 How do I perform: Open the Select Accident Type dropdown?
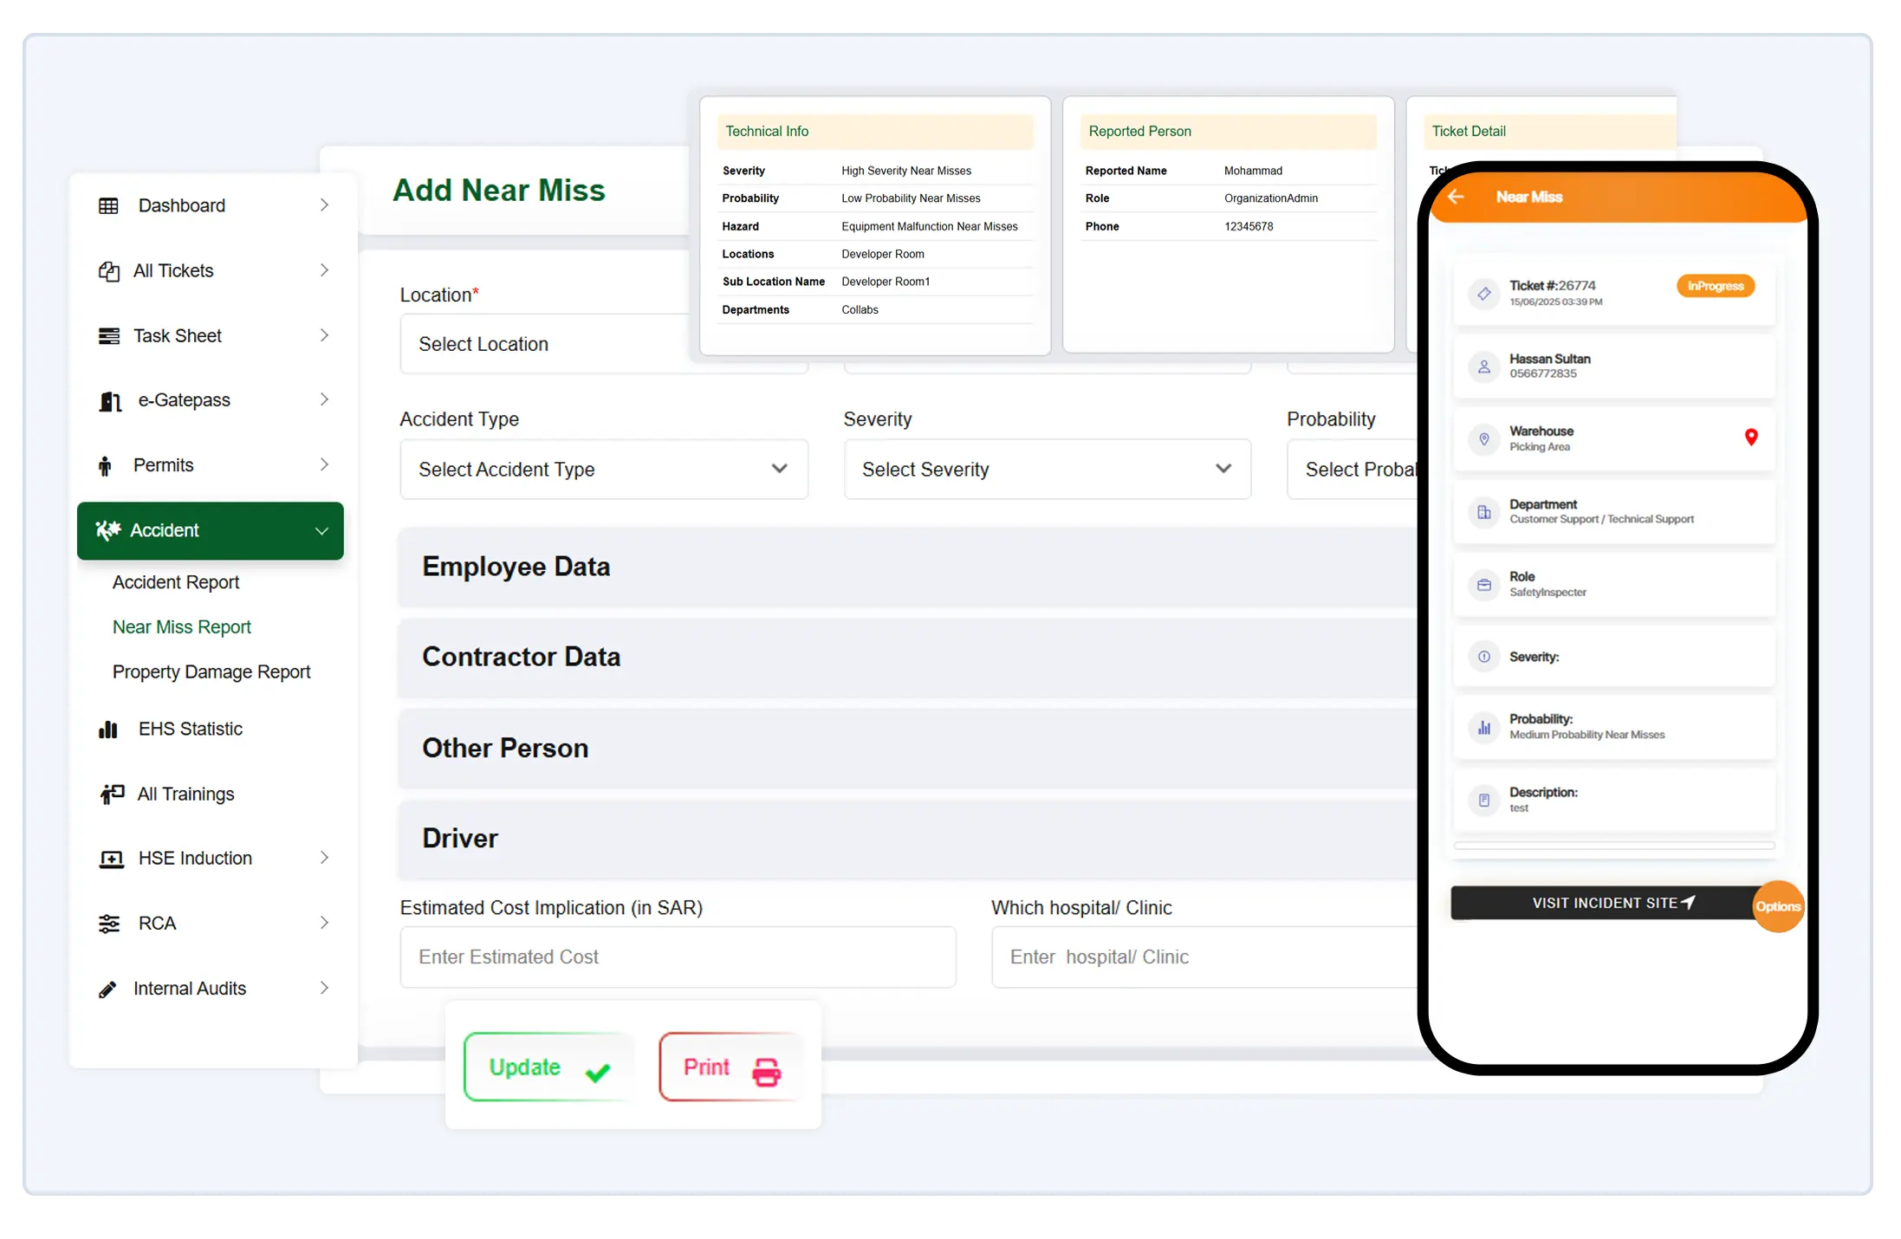(x=604, y=470)
